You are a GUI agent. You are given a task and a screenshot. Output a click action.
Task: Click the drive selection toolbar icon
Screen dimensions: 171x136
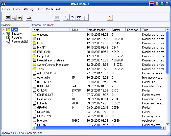[8, 18]
